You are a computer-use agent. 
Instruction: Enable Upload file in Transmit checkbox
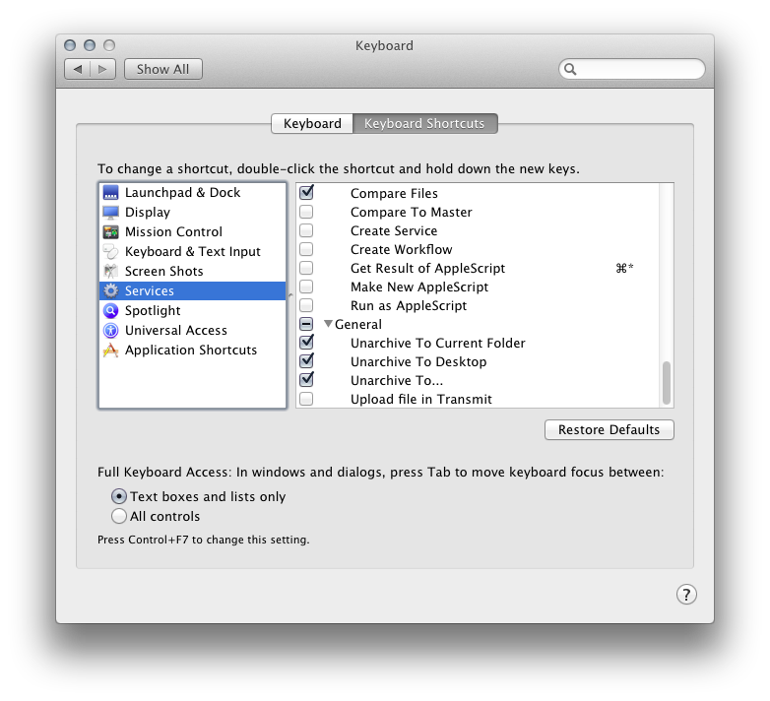click(306, 399)
